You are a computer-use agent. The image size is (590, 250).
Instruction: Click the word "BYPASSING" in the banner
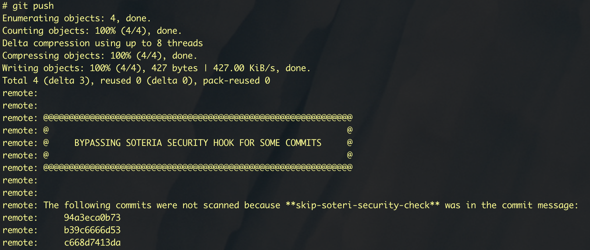point(97,143)
